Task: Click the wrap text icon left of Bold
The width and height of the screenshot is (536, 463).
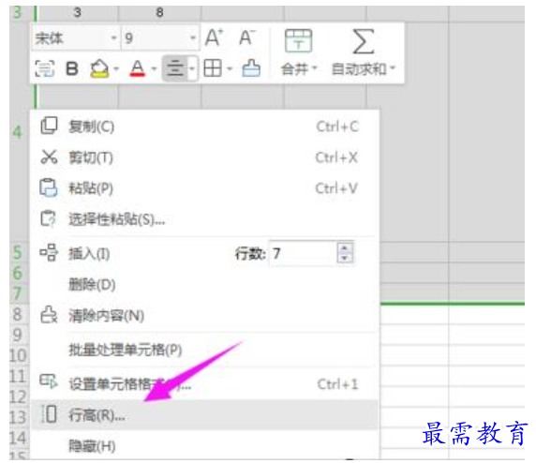Action: point(44,68)
